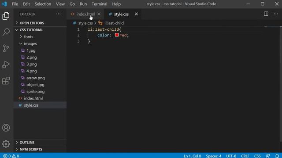Open the File menu
282x158 pixels.
15,4
